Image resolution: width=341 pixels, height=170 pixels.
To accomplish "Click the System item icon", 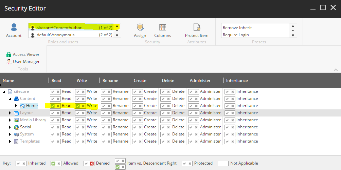I will [x=16, y=134].
